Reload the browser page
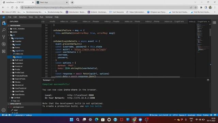This screenshot has width=218, height=123. coord(12,8)
